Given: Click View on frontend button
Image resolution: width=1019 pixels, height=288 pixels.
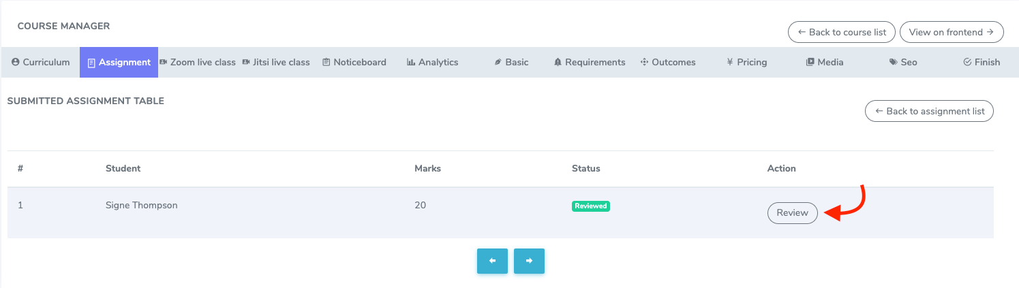Looking at the screenshot, I should click(952, 32).
